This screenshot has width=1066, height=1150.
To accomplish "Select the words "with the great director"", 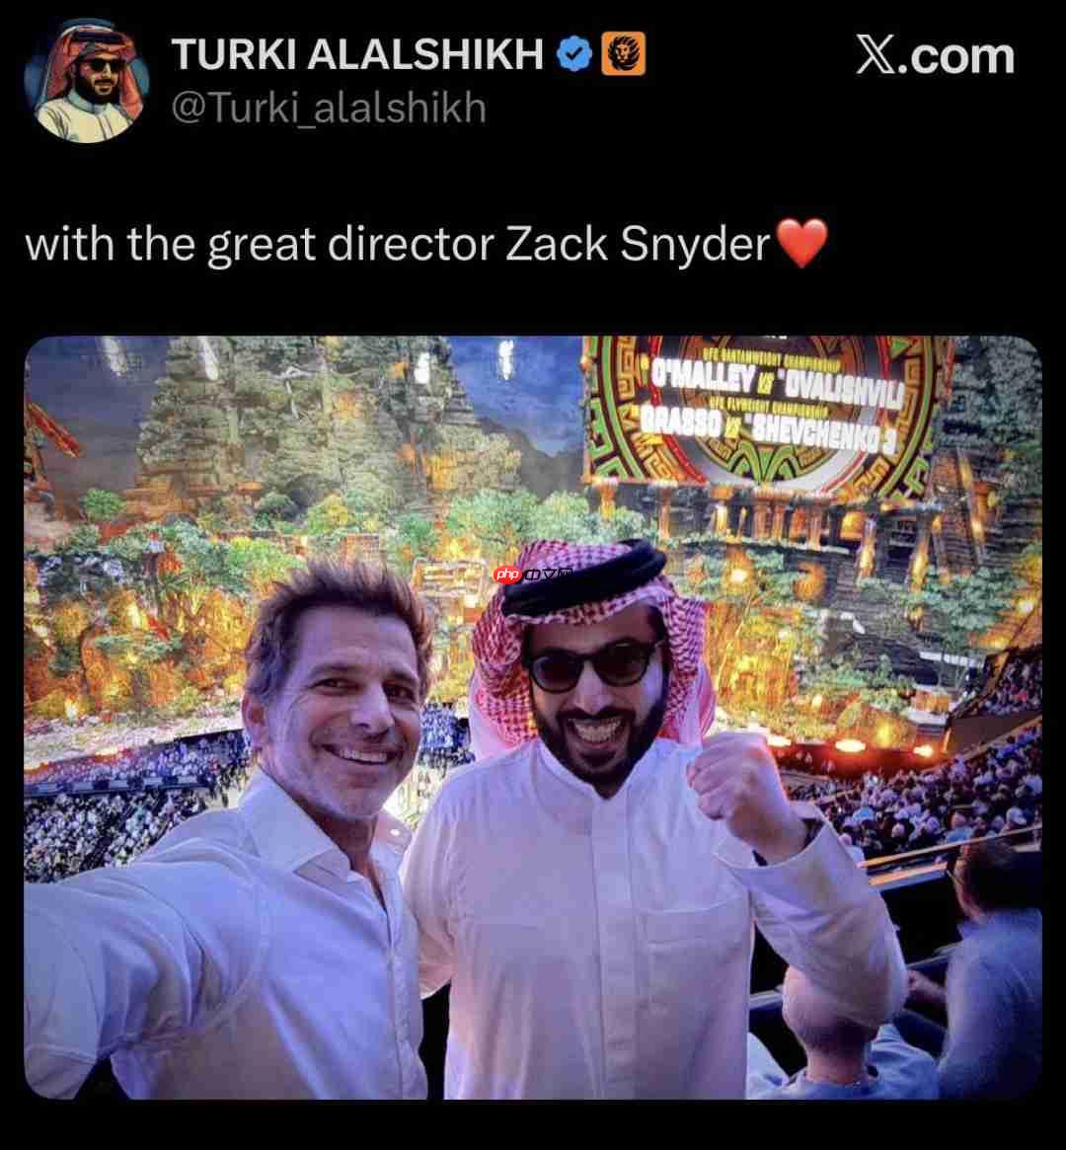I will click(x=260, y=244).
